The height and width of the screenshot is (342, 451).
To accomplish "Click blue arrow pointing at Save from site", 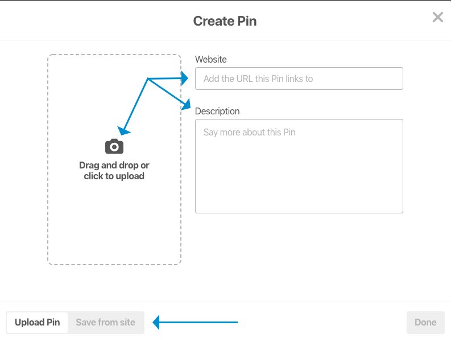I will [x=195, y=322].
